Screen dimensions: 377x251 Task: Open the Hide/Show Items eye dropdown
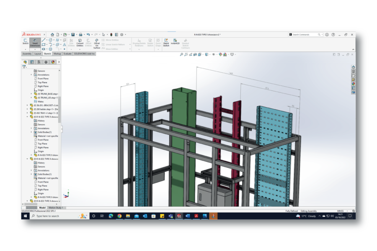(x=216, y=54)
